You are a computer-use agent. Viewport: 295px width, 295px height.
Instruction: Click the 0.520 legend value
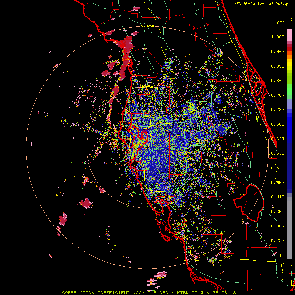tap(278, 168)
